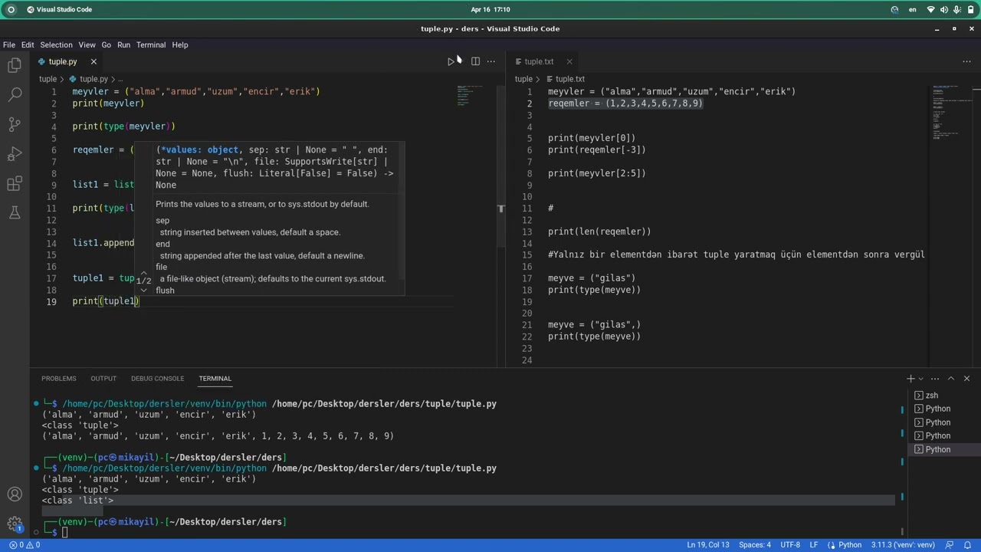Open the Terminal menu in menu bar
The image size is (981, 552).
tap(151, 45)
